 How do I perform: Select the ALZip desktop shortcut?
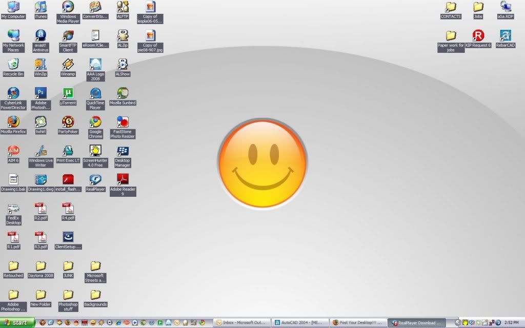point(123,39)
